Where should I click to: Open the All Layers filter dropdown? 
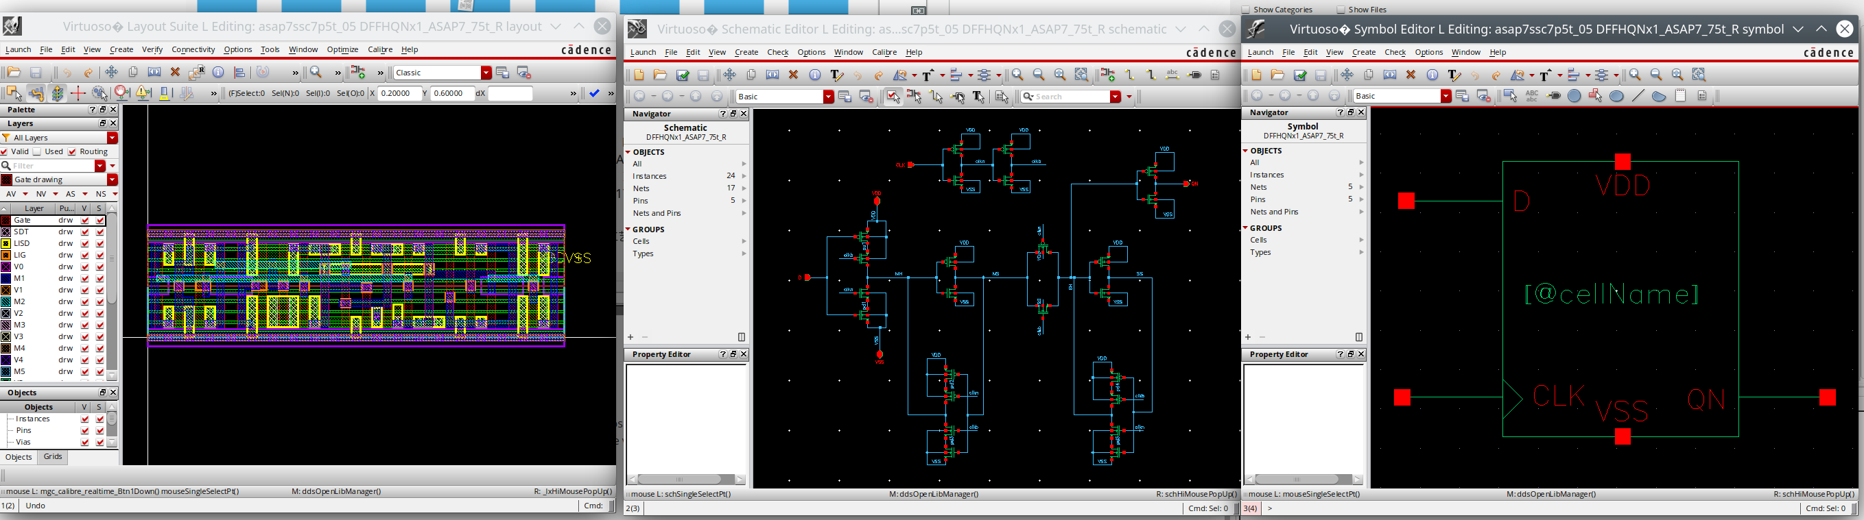(x=112, y=137)
